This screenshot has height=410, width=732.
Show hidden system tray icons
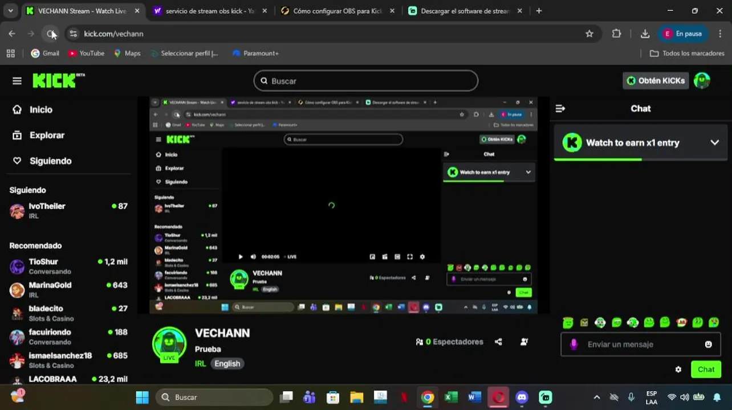[x=596, y=397]
